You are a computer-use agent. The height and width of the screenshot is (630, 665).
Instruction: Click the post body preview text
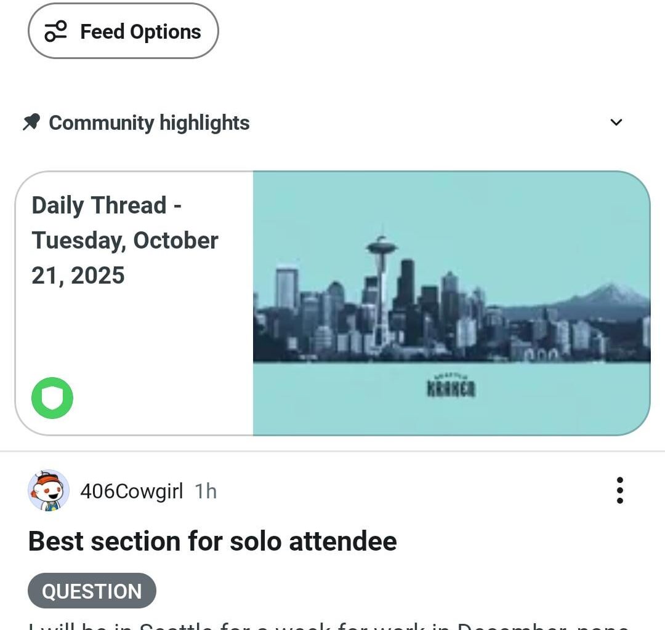pos(308,626)
